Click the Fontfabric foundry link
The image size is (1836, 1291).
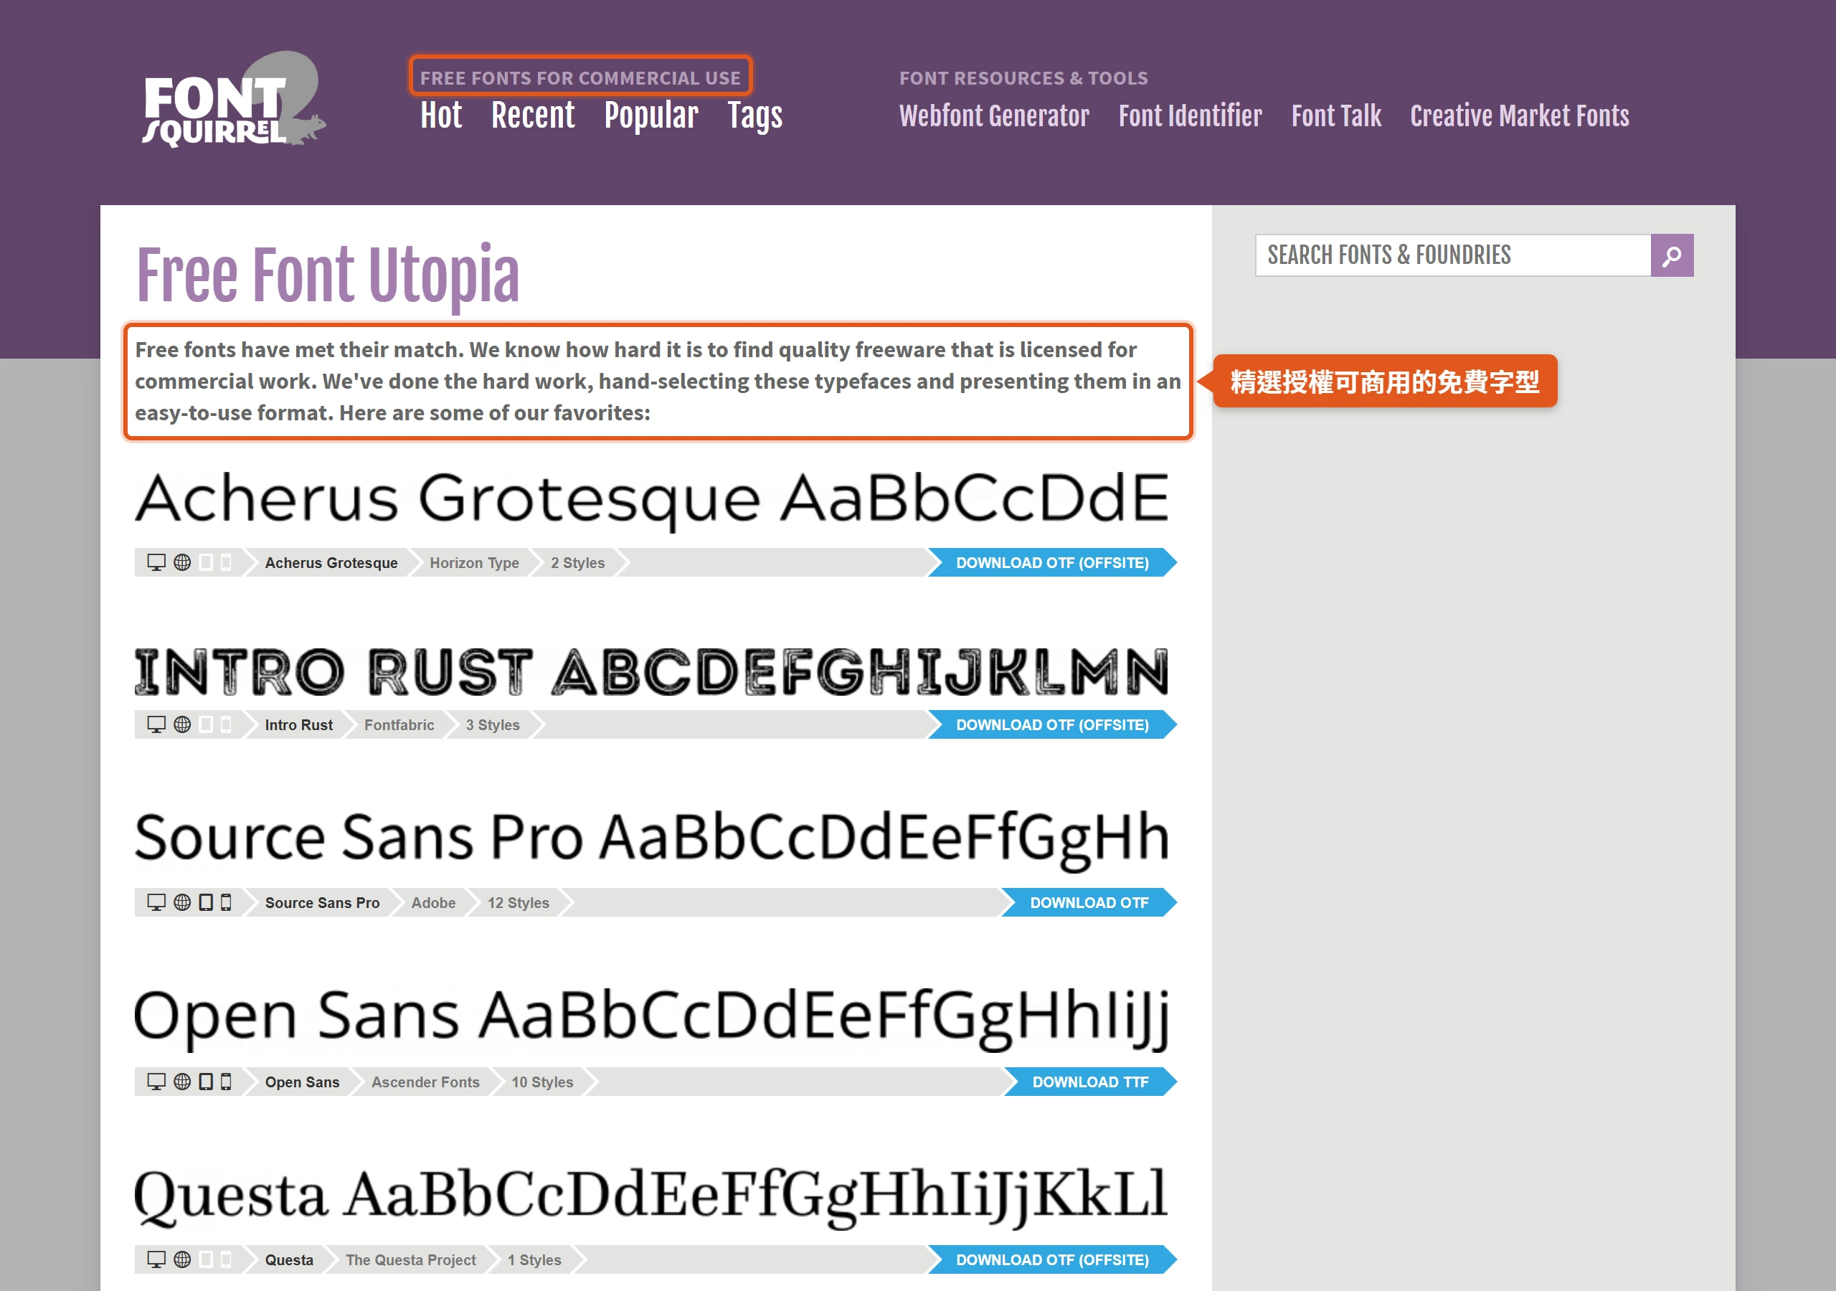tap(399, 724)
